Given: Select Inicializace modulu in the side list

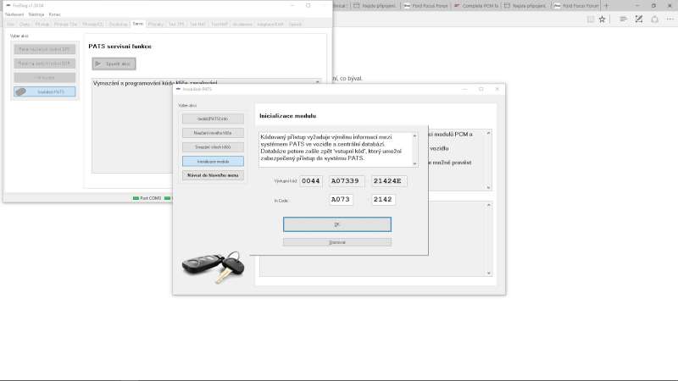Looking at the screenshot, I should pos(213,161).
